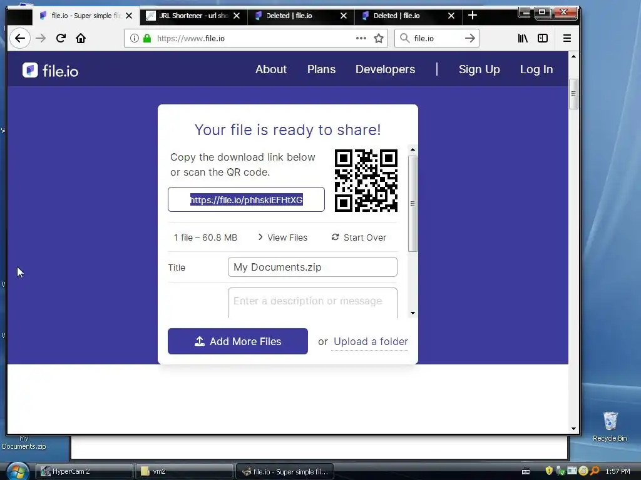The image size is (641, 480).
Task: Click the main page scrollbar thumb
Action: (x=573, y=94)
